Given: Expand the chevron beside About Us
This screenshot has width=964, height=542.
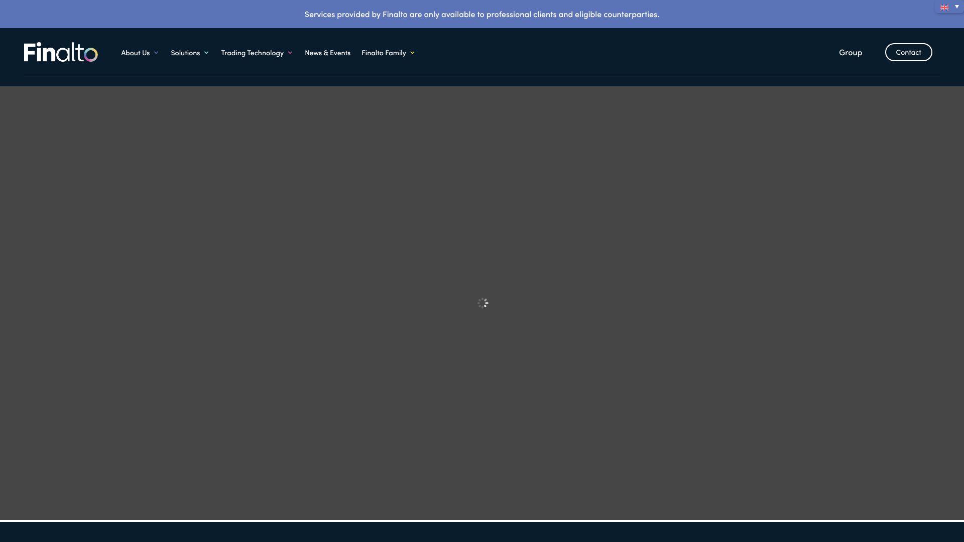Looking at the screenshot, I should pos(156,53).
